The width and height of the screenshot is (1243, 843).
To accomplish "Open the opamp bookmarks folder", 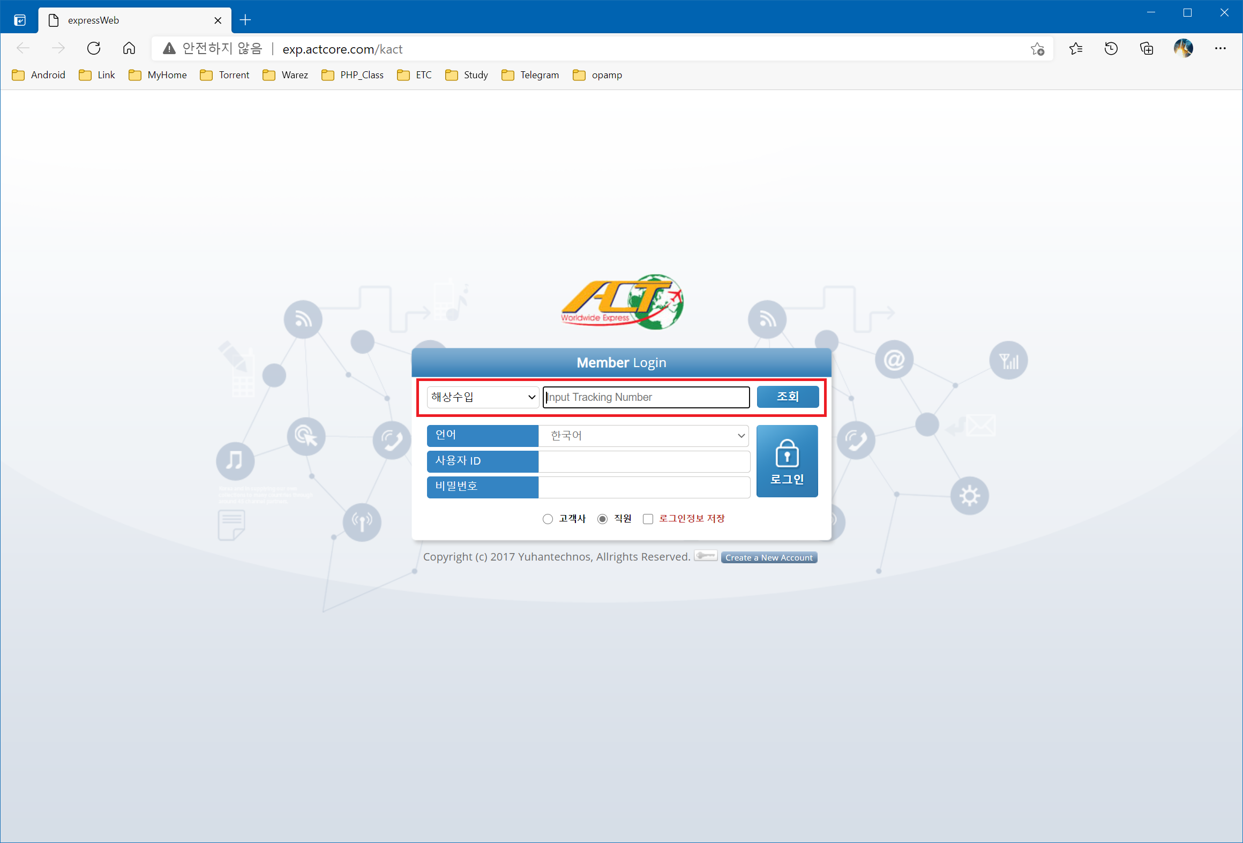I will (597, 75).
